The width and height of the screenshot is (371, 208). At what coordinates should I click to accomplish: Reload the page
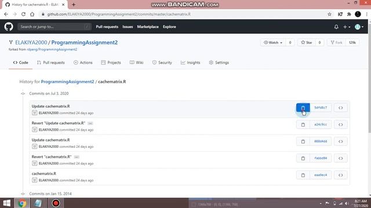23,14
